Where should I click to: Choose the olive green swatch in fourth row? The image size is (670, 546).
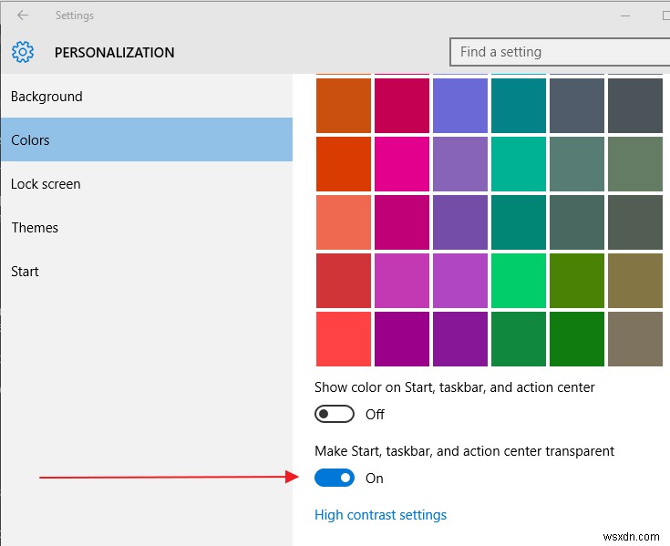coord(577,281)
